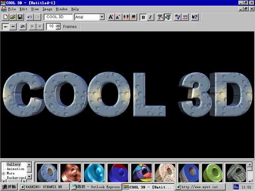
Task: Pick the blue and red texture thumbnail
Action: point(118,173)
